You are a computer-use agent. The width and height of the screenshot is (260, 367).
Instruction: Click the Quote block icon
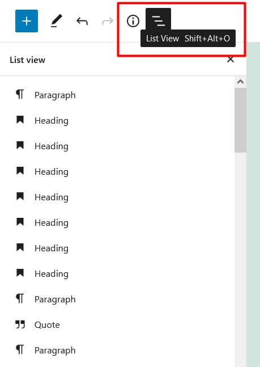20,324
